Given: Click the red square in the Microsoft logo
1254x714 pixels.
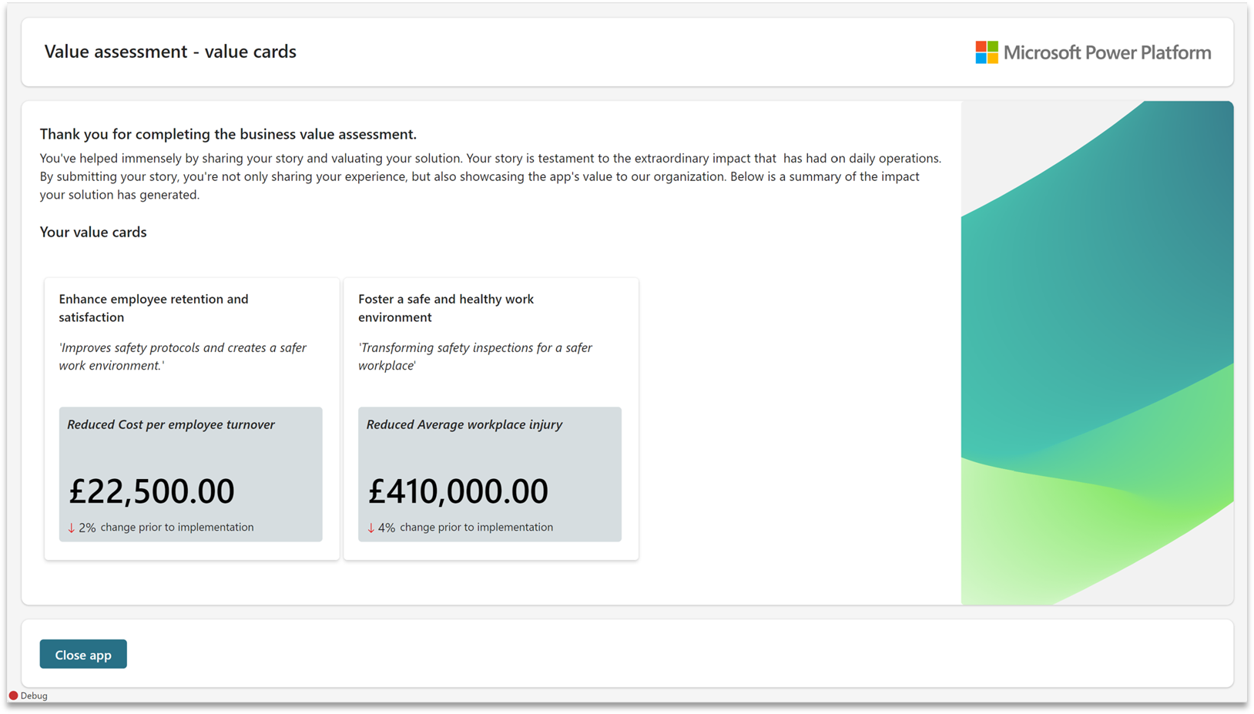Looking at the screenshot, I should click(x=979, y=46).
